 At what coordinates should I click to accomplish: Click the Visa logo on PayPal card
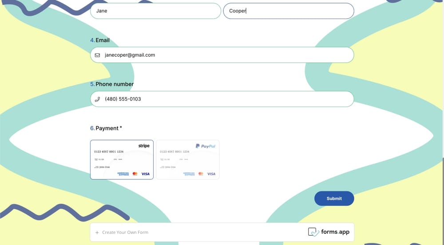(211, 174)
